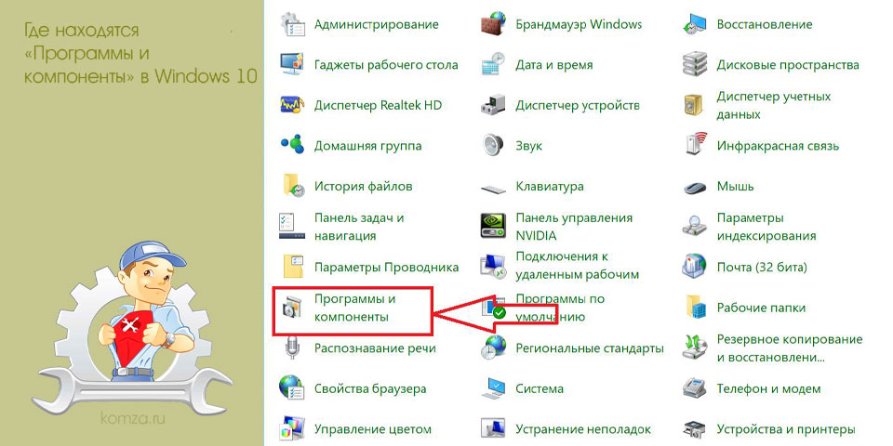Click the Система text link

(x=540, y=389)
